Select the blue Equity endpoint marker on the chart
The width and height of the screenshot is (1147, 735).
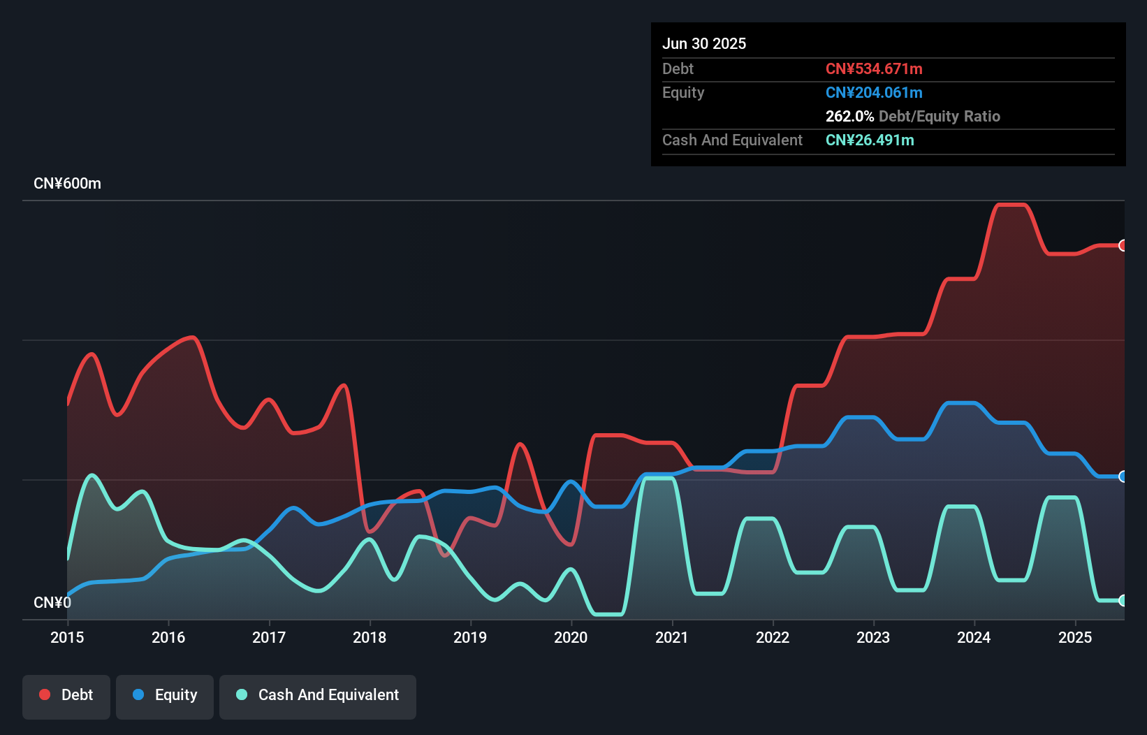[x=1123, y=476]
